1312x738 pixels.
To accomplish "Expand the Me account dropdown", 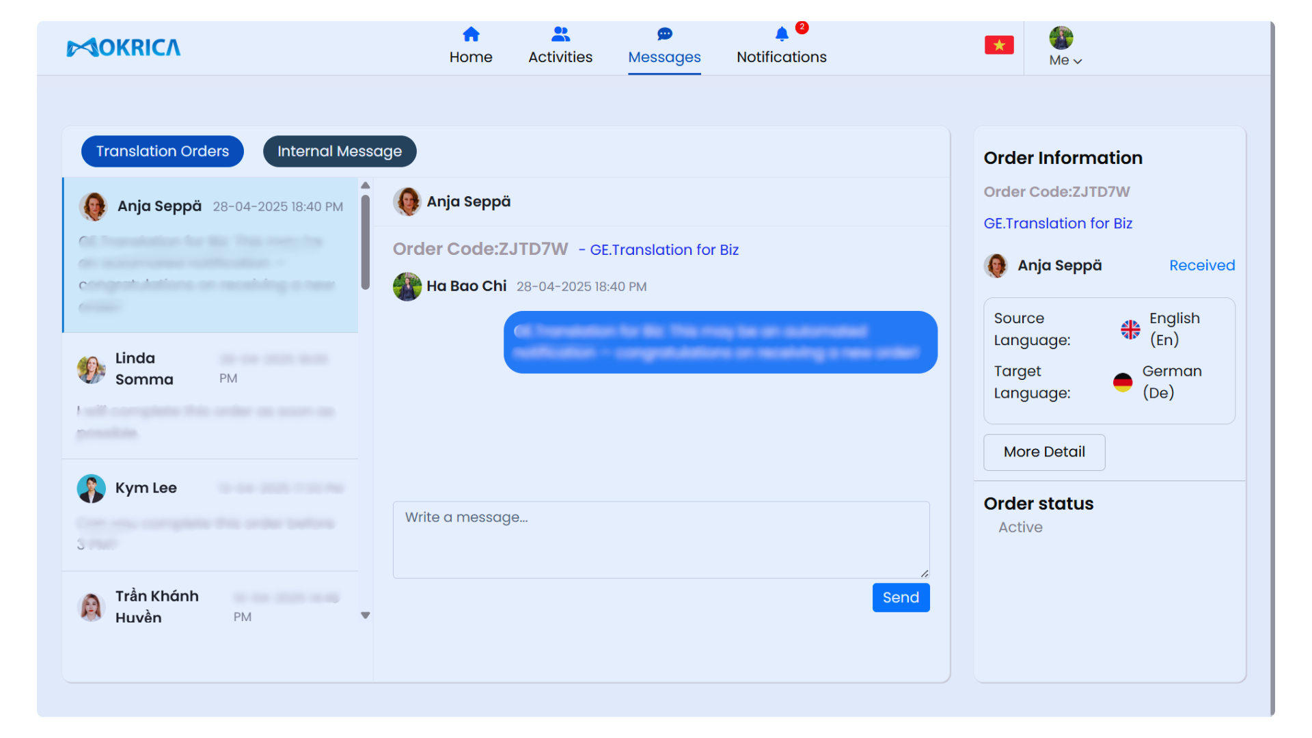I will coord(1065,60).
